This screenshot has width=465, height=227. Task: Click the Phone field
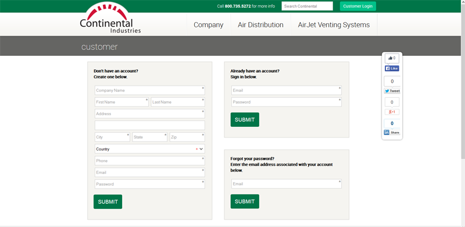150,161
